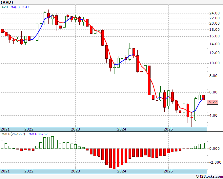Screen dimensions: 223x179
Task: Click the MACD:0.762 value label
Action: (38, 134)
